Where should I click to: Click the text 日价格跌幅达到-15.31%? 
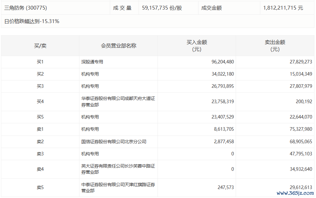click(32, 21)
